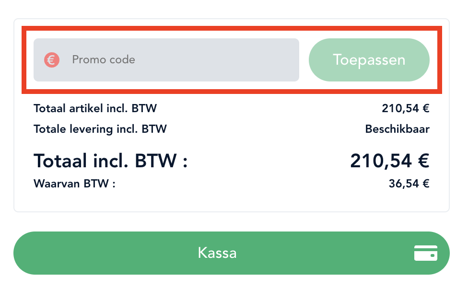Click the white wallet card glyph
468x301 pixels.
tap(426, 253)
